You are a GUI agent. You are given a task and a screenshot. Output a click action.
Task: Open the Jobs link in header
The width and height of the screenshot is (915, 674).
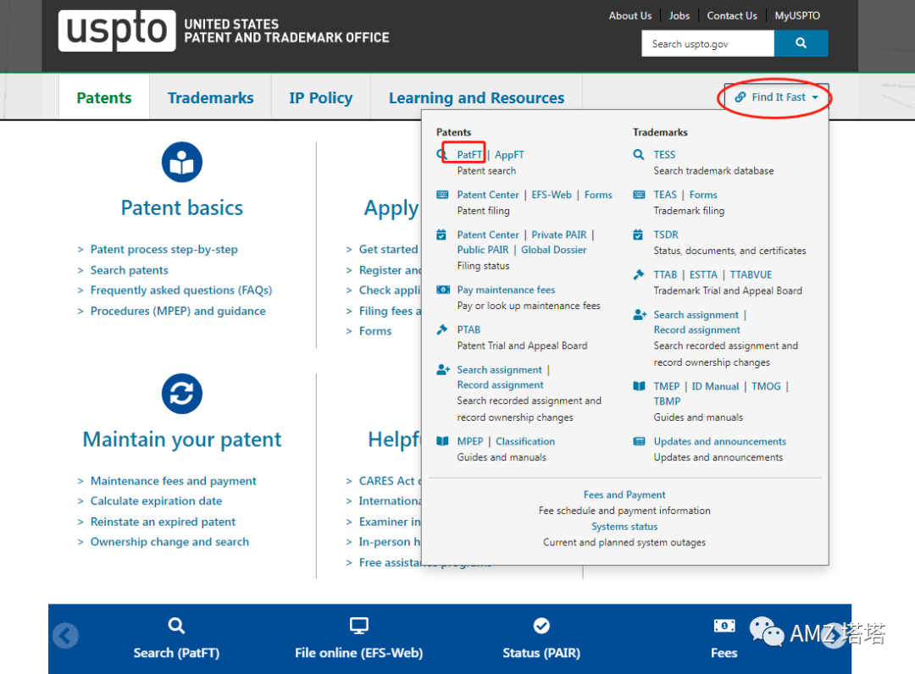(x=679, y=16)
